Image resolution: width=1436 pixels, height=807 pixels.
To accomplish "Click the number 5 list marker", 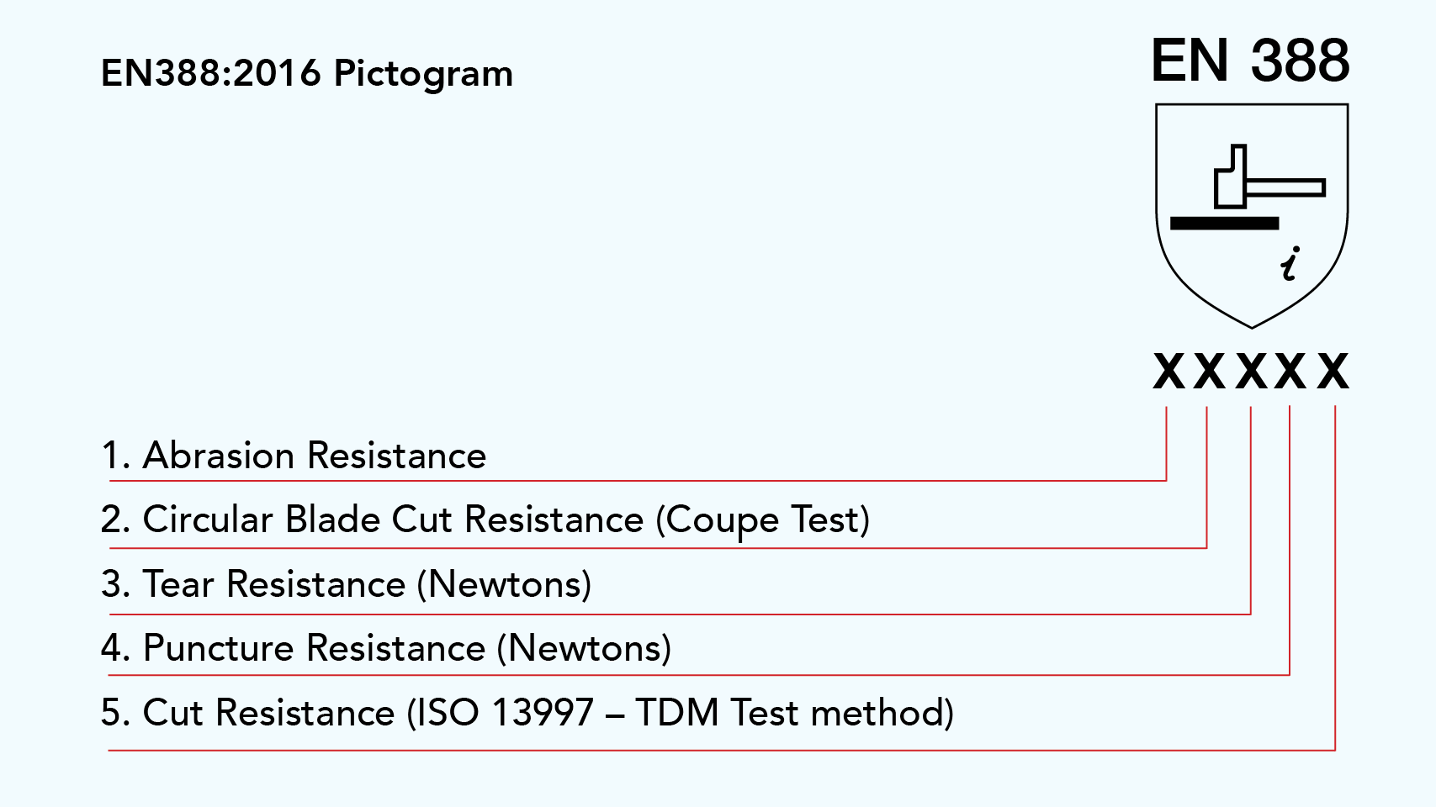I will pos(114,713).
